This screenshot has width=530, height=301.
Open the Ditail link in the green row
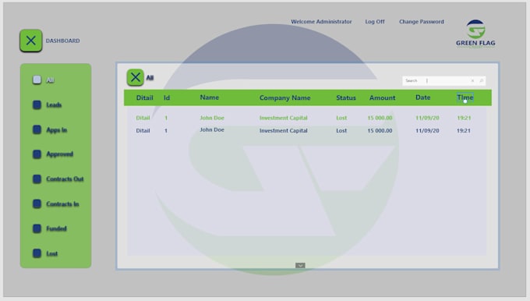[x=143, y=118]
